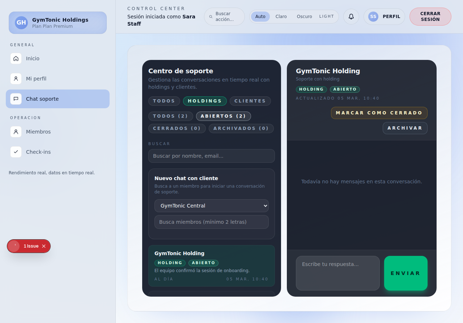The width and height of the screenshot is (463, 323).
Task: Open the GymTonic Central dropdown
Action: pyautogui.click(x=212, y=206)
